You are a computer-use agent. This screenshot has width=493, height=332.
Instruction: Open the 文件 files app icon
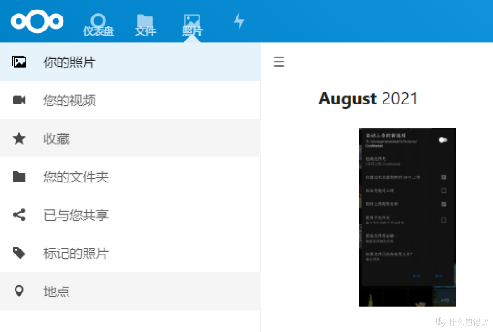[x=145, y=21]
